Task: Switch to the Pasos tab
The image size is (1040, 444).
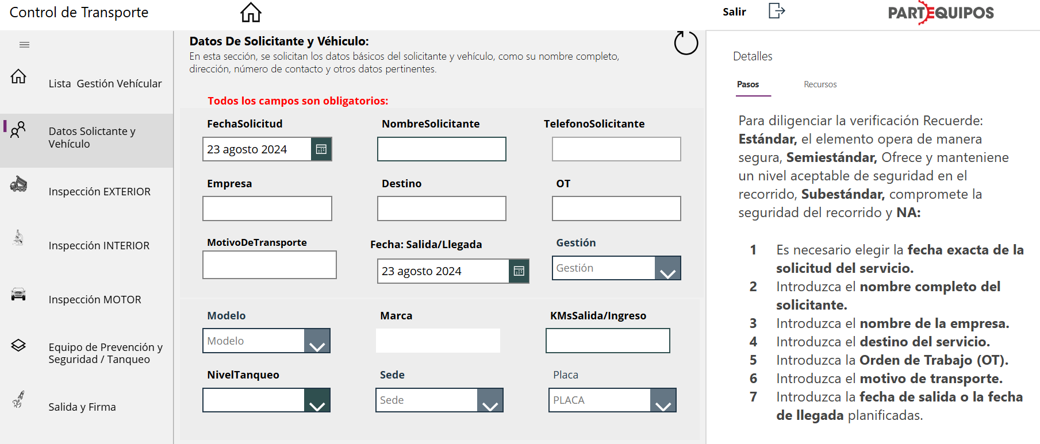Action: coord(748,84)
